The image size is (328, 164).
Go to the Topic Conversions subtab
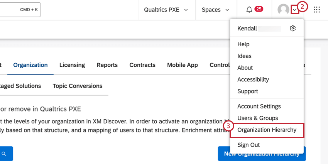tap(78, 86)
